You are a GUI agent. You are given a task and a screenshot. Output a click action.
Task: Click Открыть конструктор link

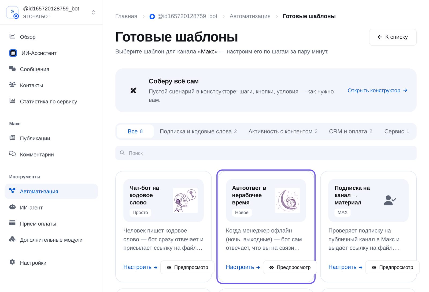click(x=377, y=90)
